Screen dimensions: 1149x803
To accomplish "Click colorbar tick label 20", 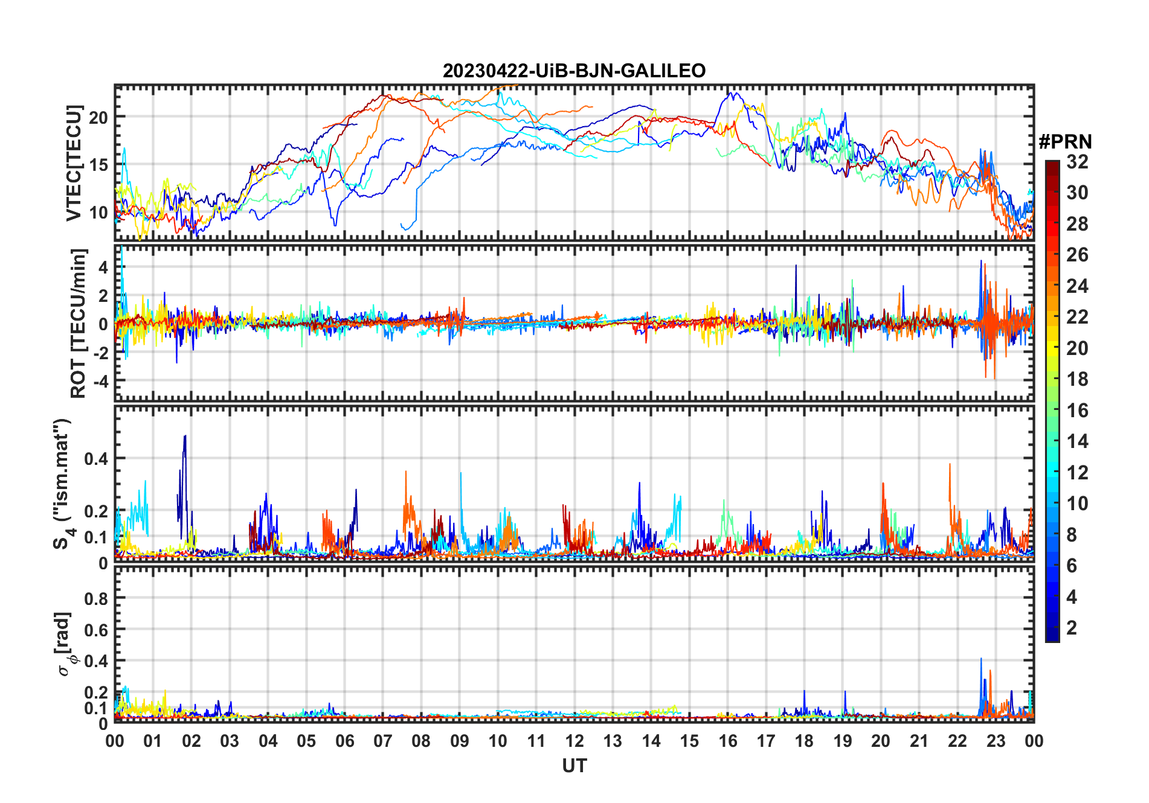I will pyautogui.click(x=1077, y=348).
